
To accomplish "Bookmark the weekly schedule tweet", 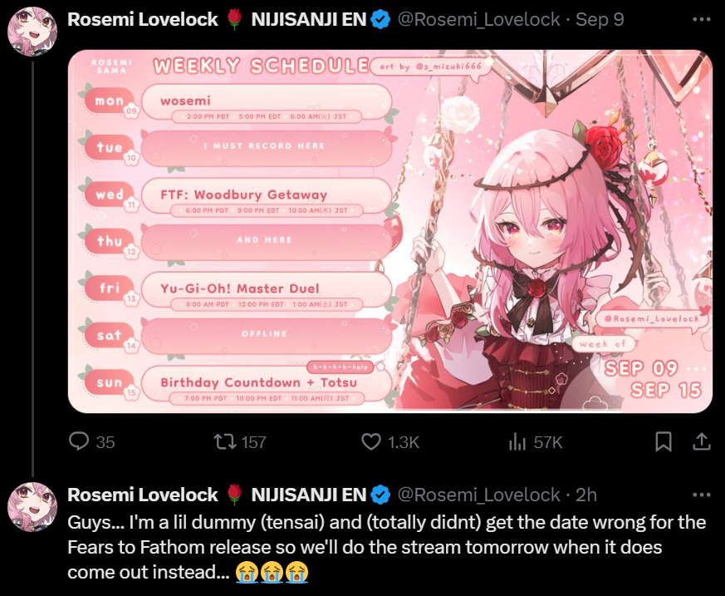I will 664,441.
